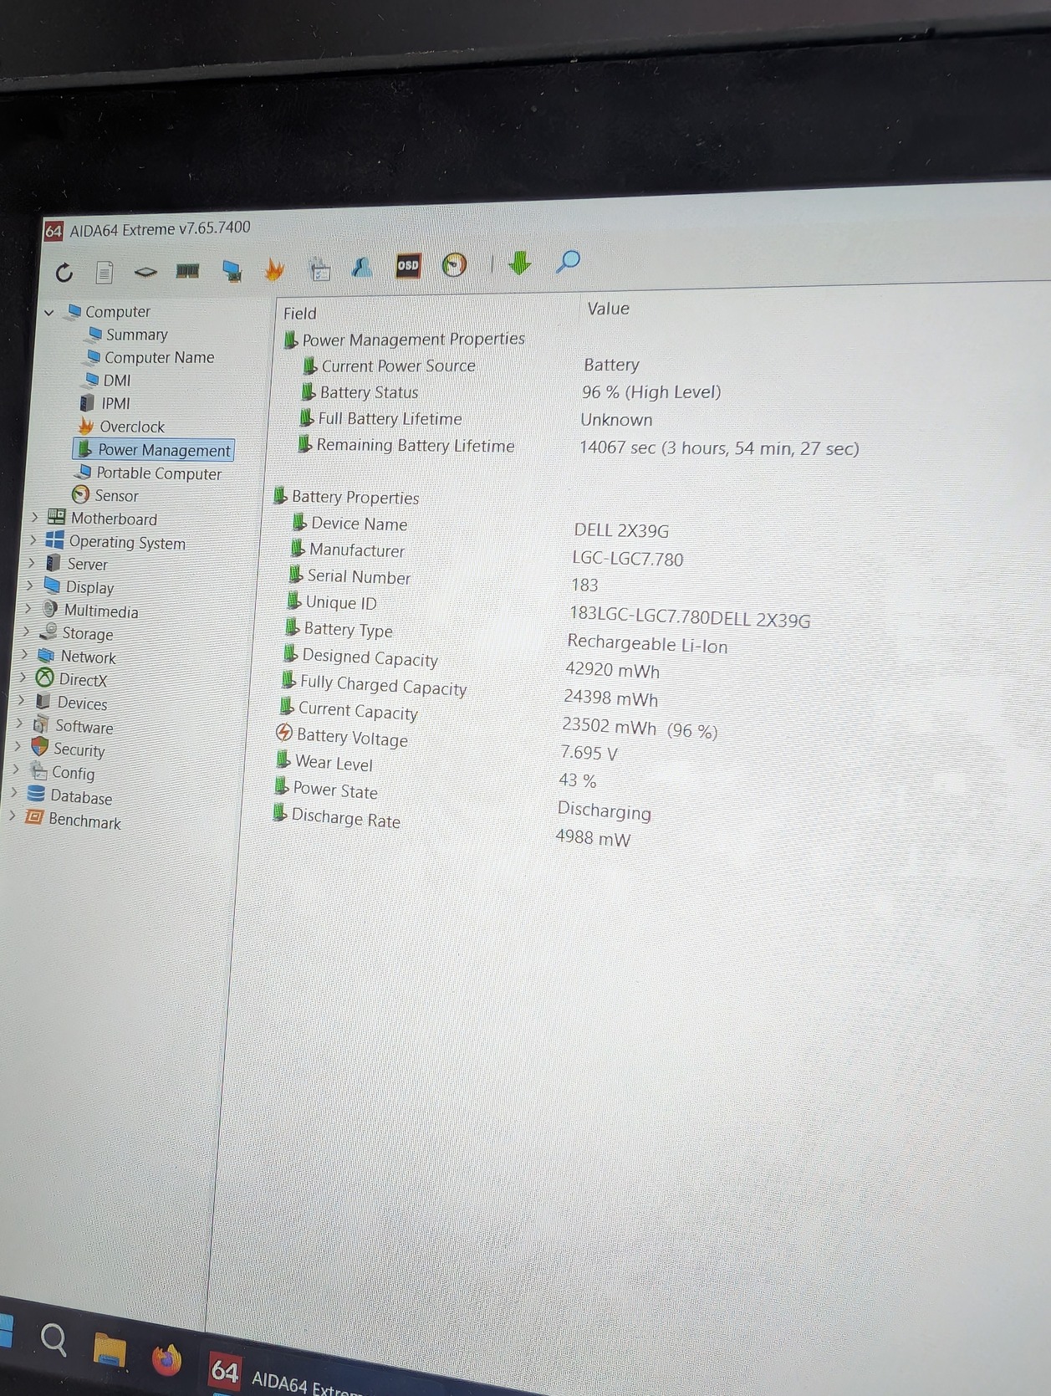Click AIDA64 Extreme taskbar button
The height and width of the screenshot is (1396, 1051).
pos(284,1376)
